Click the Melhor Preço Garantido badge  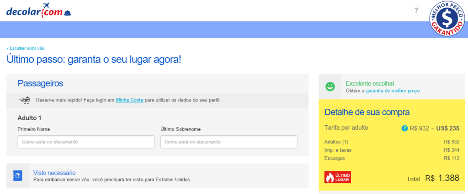(x=447, y=19)
